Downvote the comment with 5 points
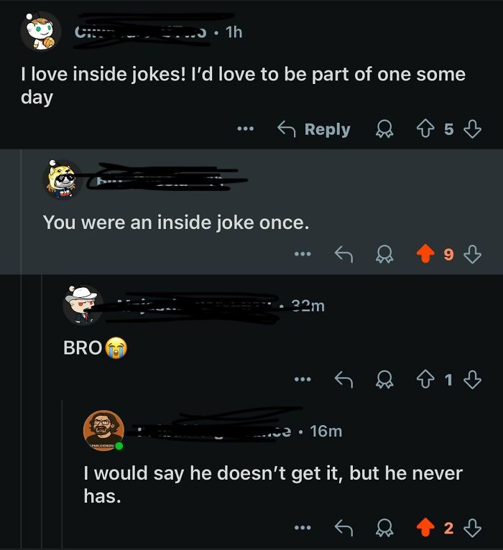This screenshot has height=550, width=503. [473, 129]
